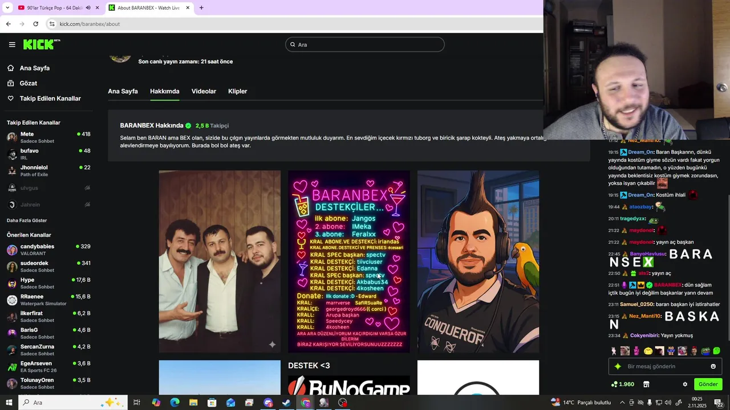Click Samuel_0250 username in chat
This screenshot has height=410, width=730.
[636, 305]
